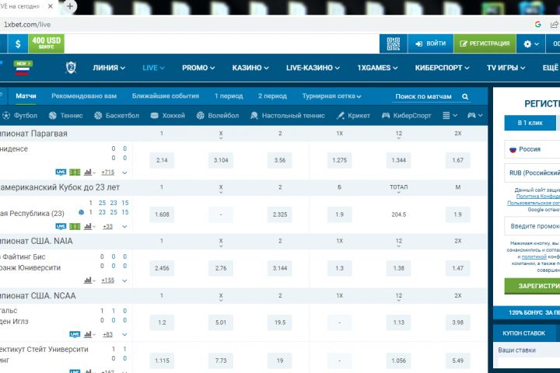This screenshot has width=560, height=373.
Task: Open +33 more markets link
Action: tap(107, 226)
